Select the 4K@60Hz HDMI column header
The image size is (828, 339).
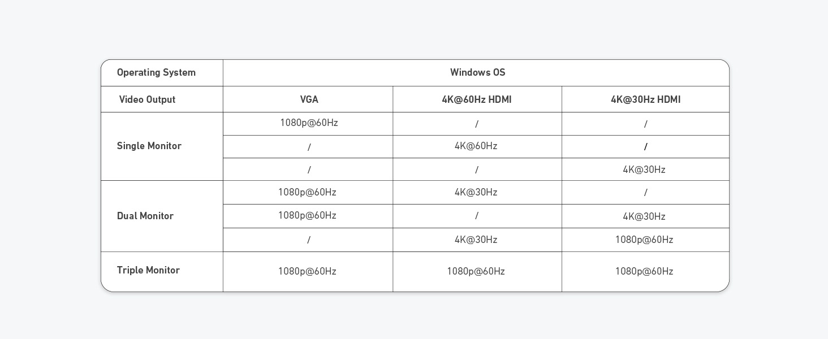tap(476, 99)
